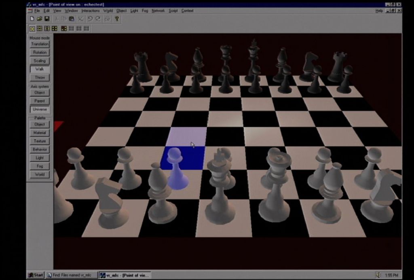This screenshot has width=414, height=280.
Task: Click the Open folder toolbar icon
Action: [40, 19]
